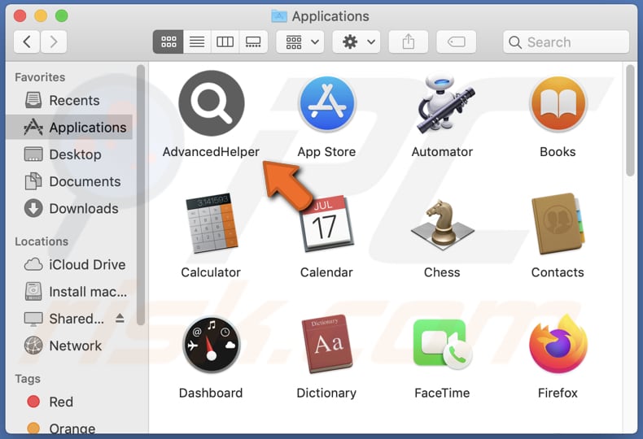Select the Calculator application icon
This screenshot has height=439, width=643.
pyautogui.click(x=212, y=224)
